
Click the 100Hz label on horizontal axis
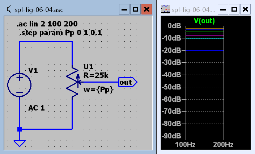[x=186, y=145]
